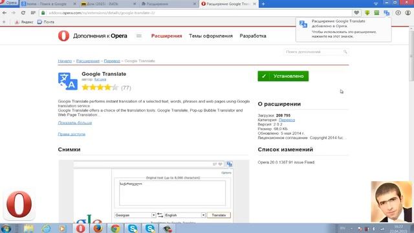Open the user account icon in toolbar
414x233 pixels.
tap(408, 13)
